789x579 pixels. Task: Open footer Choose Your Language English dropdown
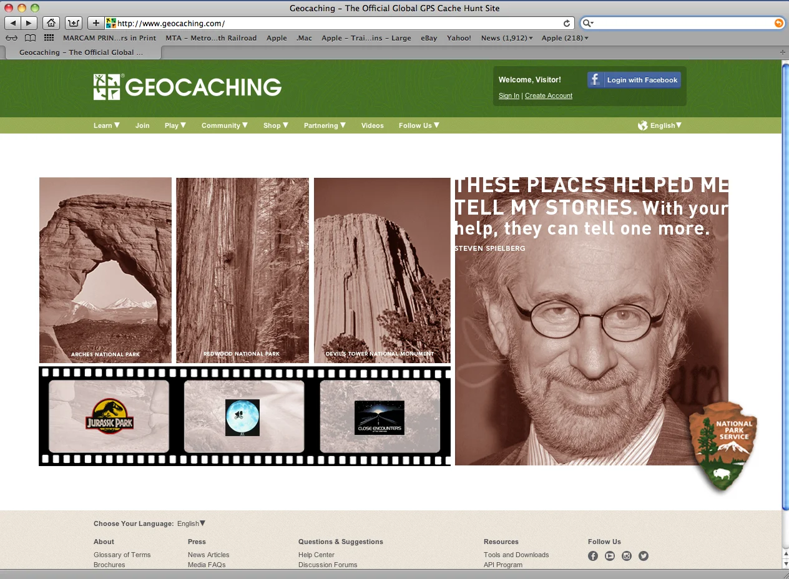click(x=191, y=523)
